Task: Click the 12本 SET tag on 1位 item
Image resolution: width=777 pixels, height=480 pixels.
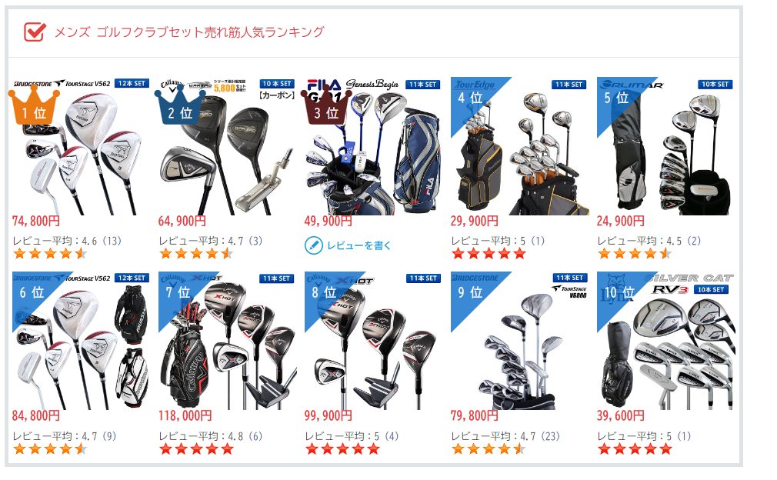Action: 132,83
